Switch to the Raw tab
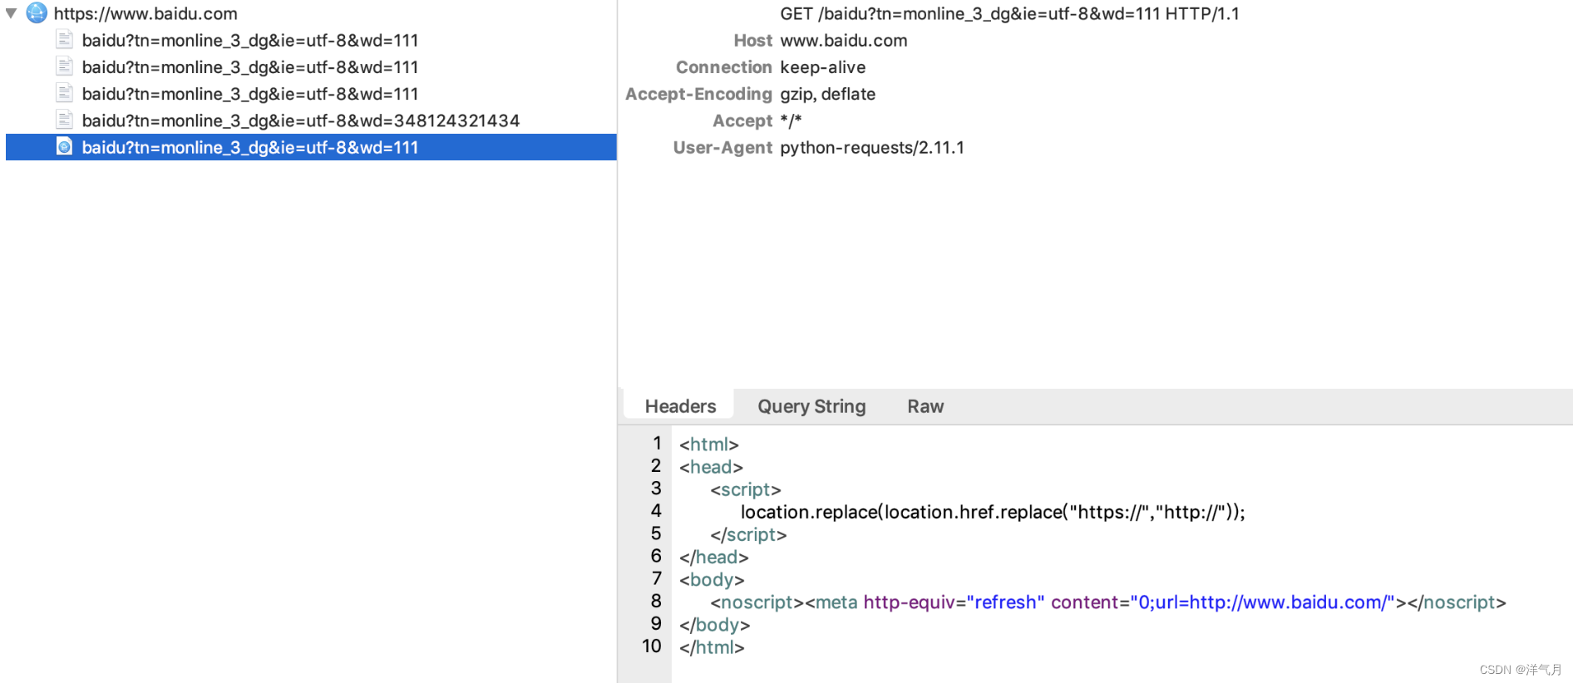Image resolution: width=1573 pixels, height=683 pixels. [x=925, y=406]
